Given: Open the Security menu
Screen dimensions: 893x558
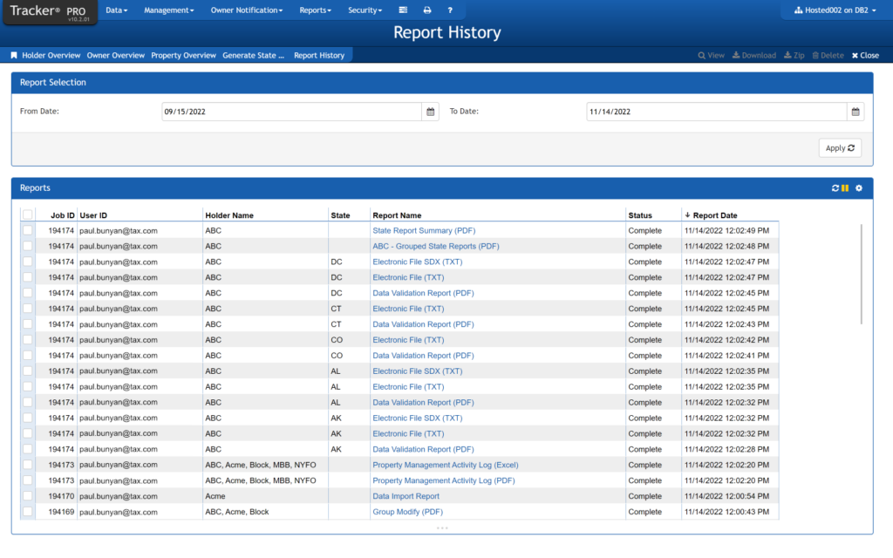Looking at the screenshot, I should [x=365, y=10].
